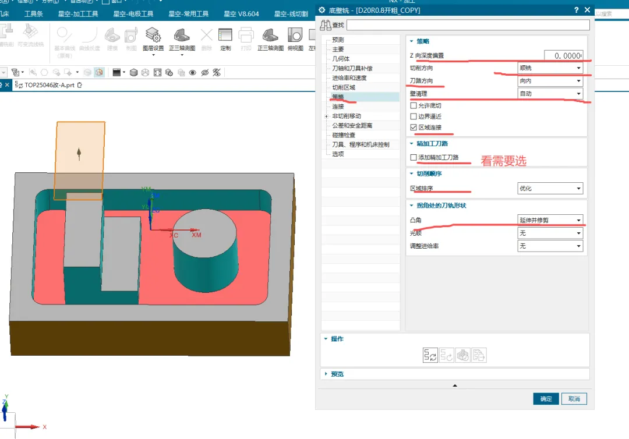
Task: Open the 区域排序 dropdown showing 优化
Action: point(550,189)
